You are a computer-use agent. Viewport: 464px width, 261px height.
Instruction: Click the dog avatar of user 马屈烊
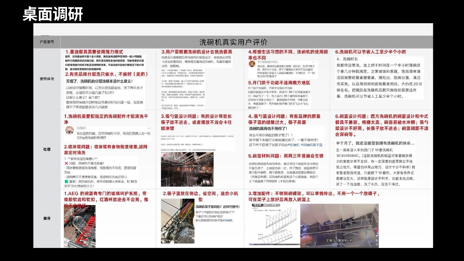tap(70, 130)
